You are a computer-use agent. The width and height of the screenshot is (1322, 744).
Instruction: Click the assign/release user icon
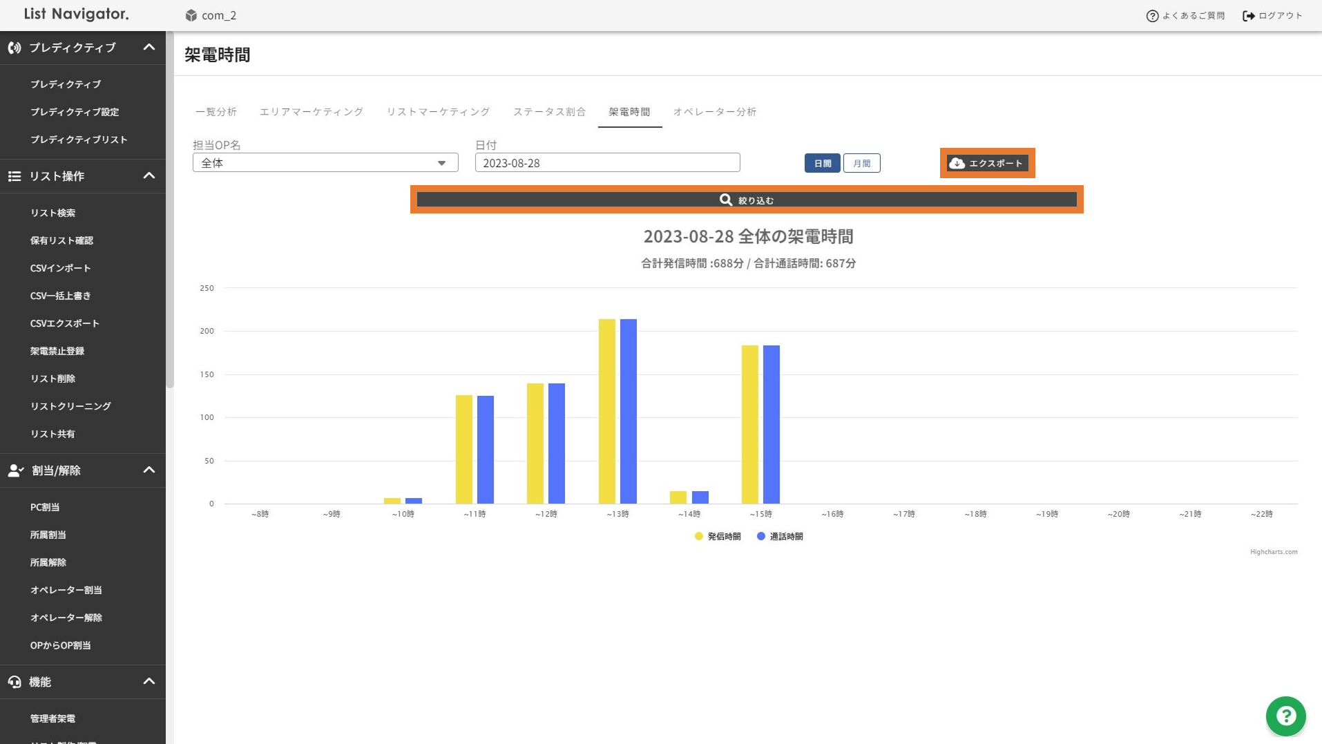[15, 470]
